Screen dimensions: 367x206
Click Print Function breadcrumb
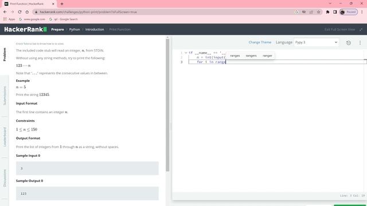[x=120, y=29]
